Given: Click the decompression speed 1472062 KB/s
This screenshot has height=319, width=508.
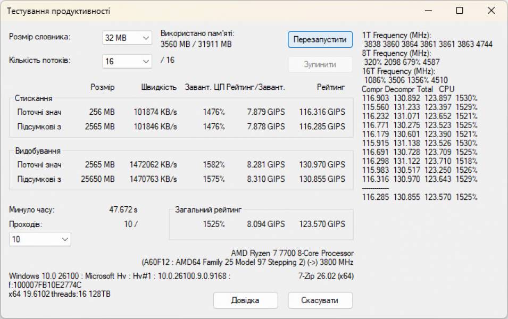Looking at the screenshot, I should [x=153, y=164].
